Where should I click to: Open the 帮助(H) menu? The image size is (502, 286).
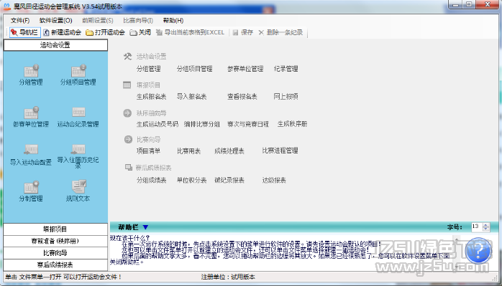[173, 20]
